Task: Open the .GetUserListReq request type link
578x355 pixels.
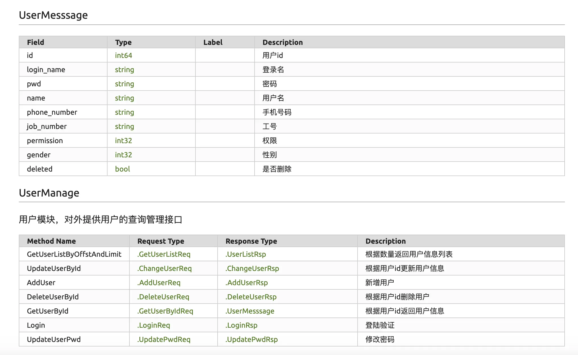Action: tap(164, 254)
